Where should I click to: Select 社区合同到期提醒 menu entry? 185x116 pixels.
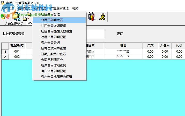coord(59,37)
